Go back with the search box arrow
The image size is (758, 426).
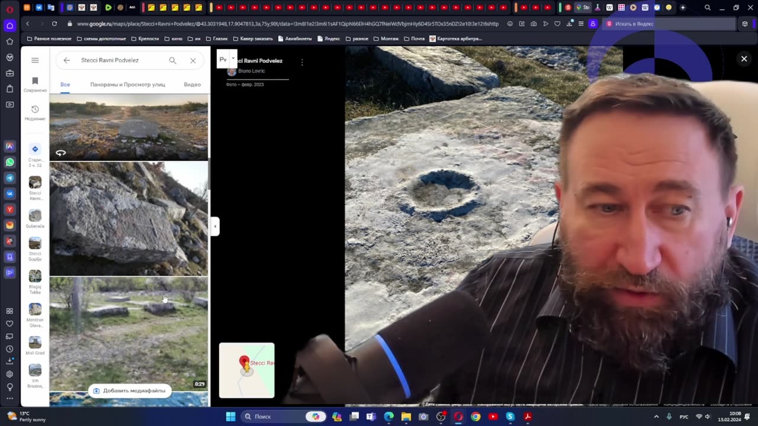(66, 60)
